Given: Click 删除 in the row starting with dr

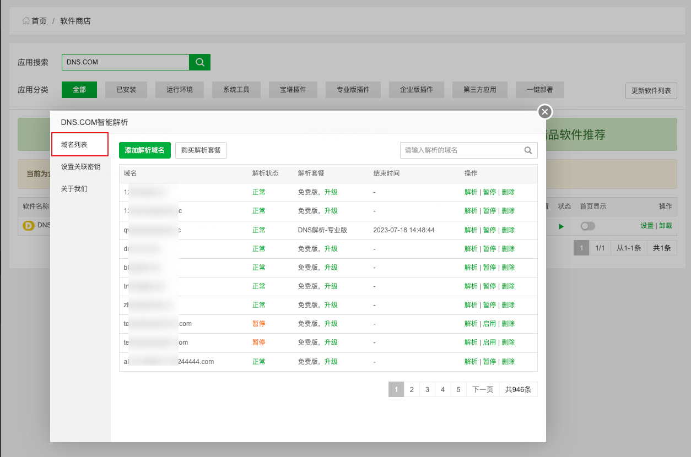Looking at the screenshot, I should pos(508,248).
